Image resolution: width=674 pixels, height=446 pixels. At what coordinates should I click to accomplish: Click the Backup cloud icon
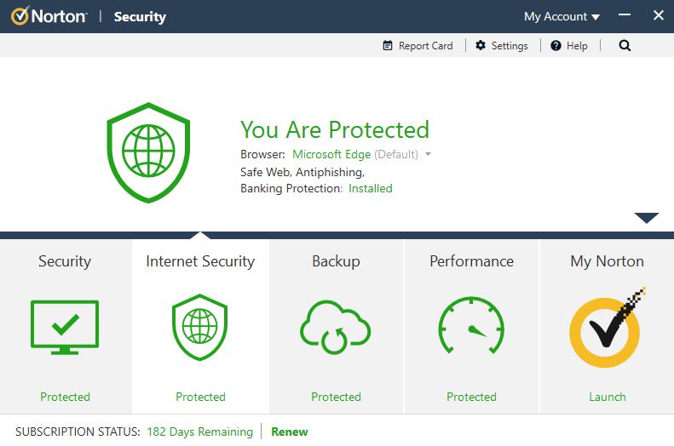pyautogui.click(x=335, y=328)
